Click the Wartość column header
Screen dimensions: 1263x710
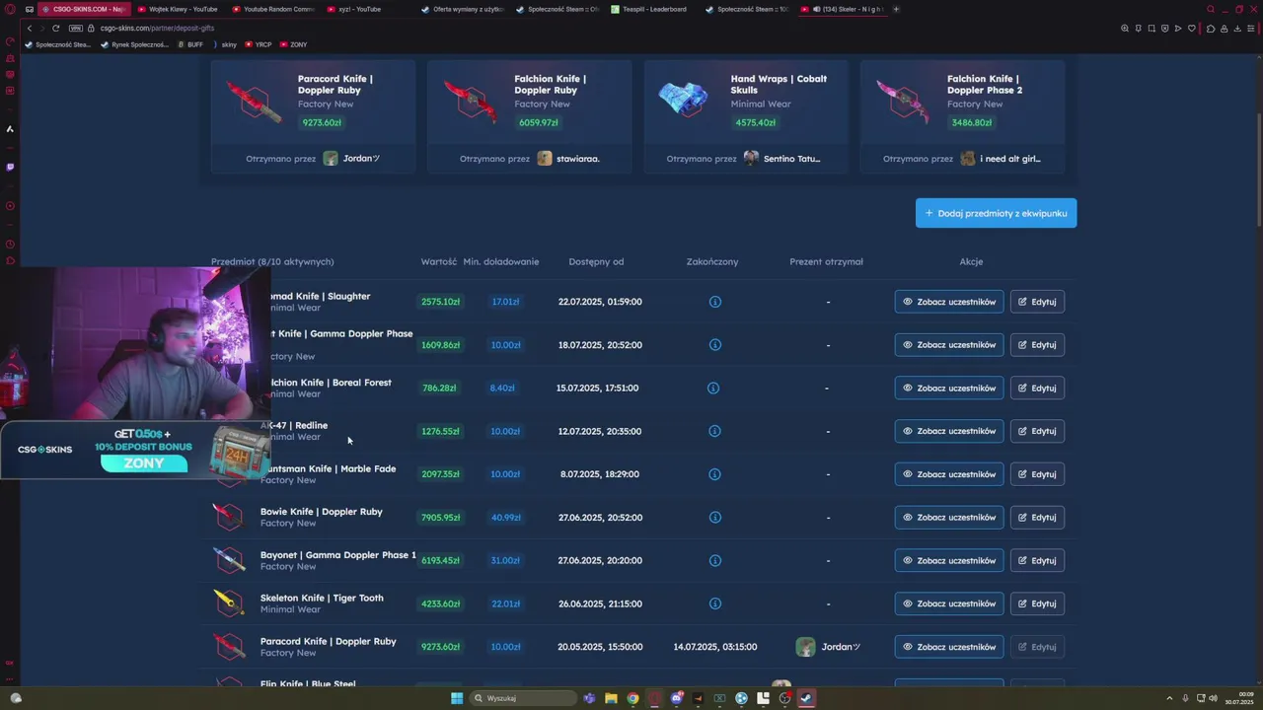(439, 261)
